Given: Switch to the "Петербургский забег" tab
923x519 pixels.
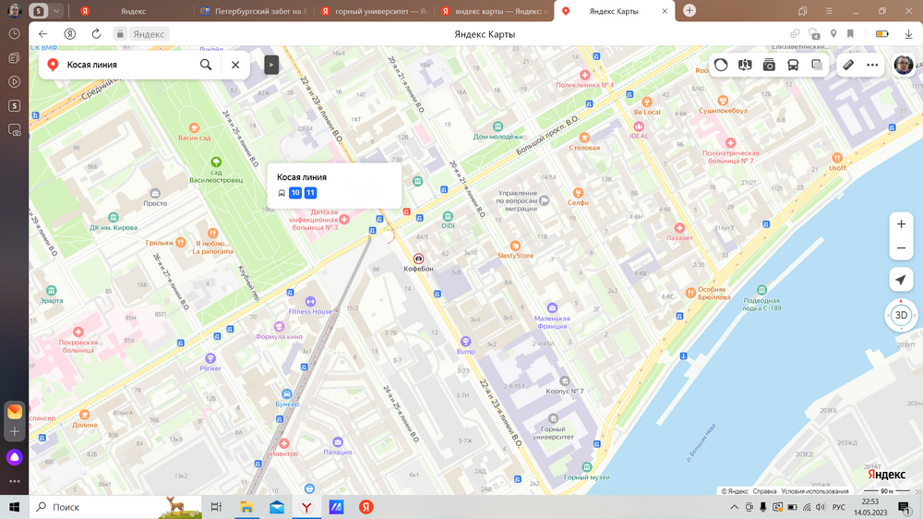Looking at the screenshot, I should [x=255, y=11].
